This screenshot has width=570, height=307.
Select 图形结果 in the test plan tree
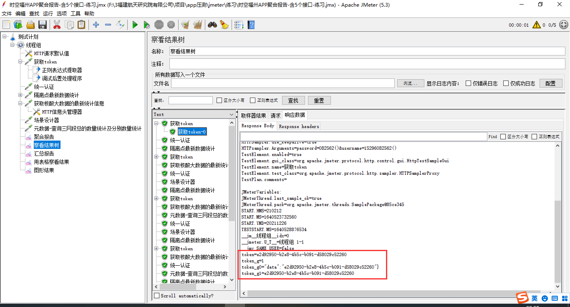[x=44, y=170]
